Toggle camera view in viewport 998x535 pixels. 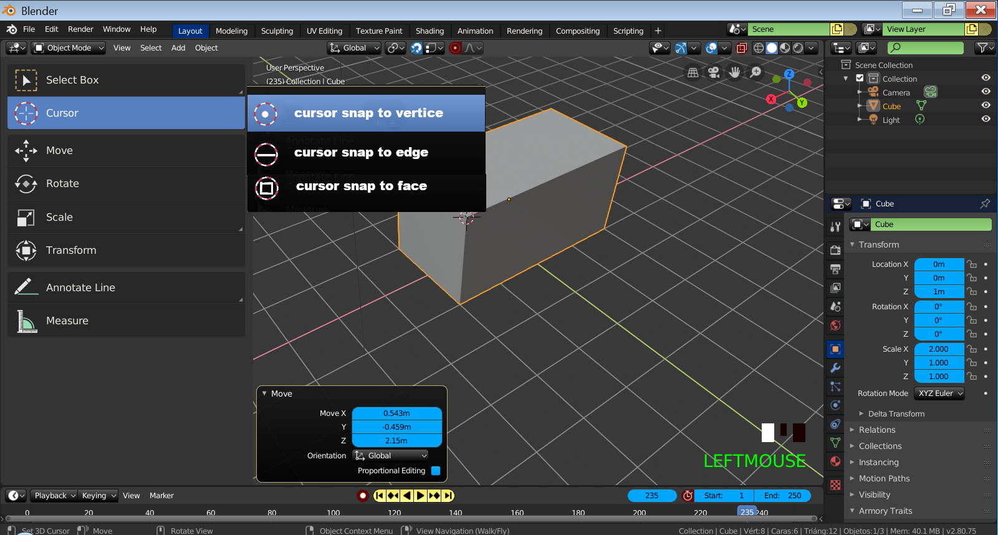[714, 73]
